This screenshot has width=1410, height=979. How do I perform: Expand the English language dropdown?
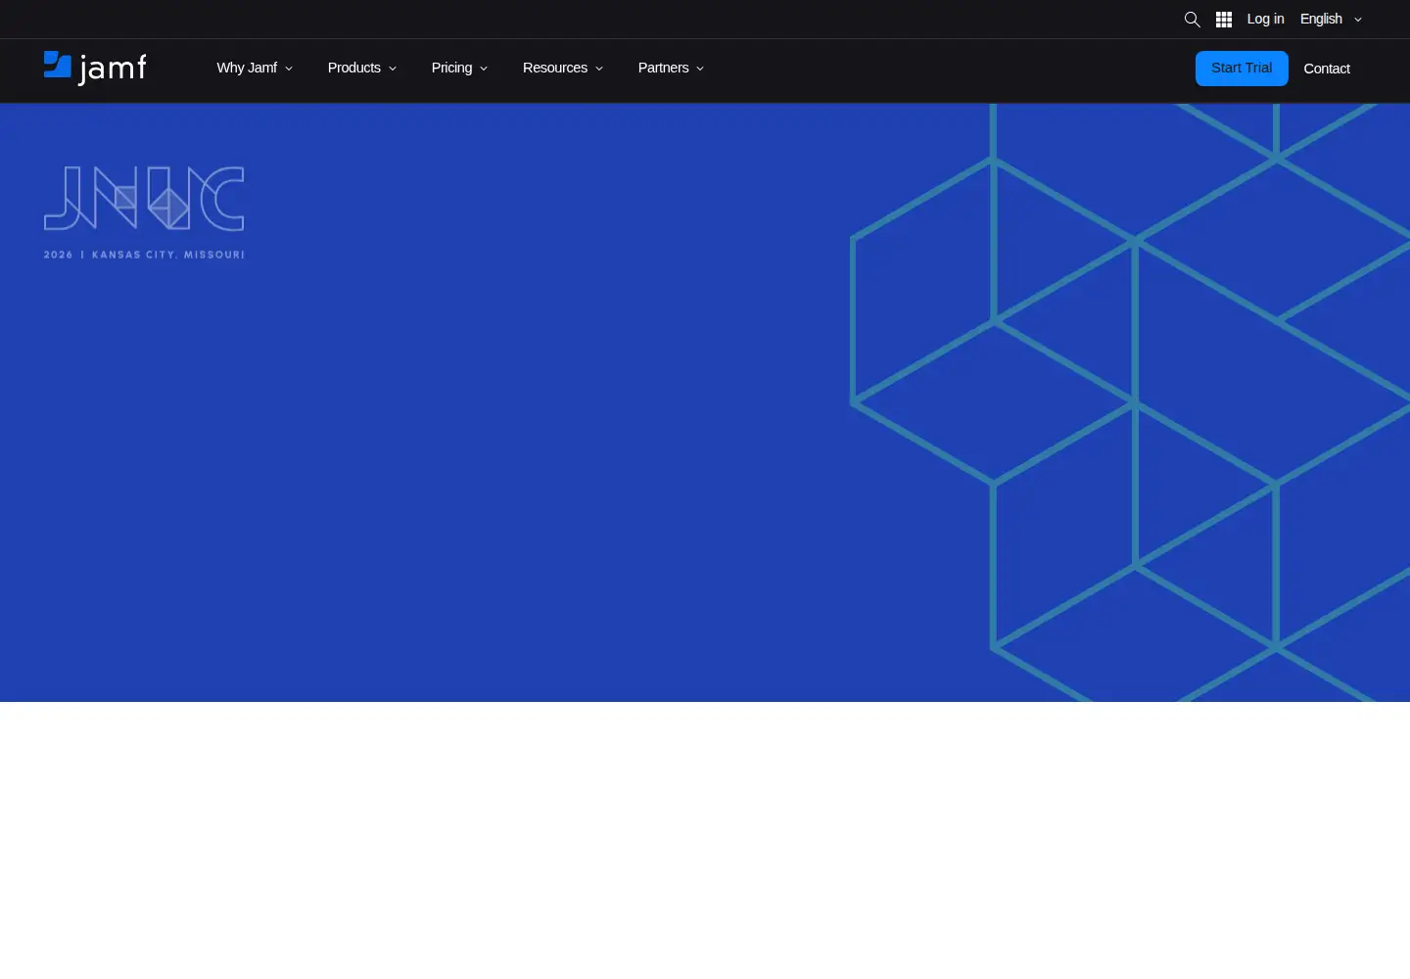pyautogui.click(x=1331, y=19)
